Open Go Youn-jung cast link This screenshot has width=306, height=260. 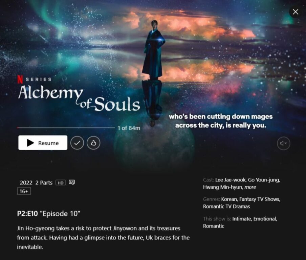point(264,180)
